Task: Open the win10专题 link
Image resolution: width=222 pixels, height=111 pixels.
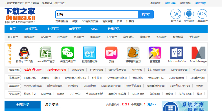Action: tap(78, 70)
